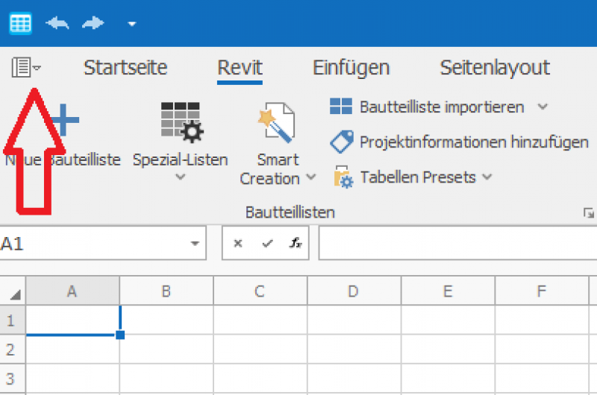The height and width of the screenshot is (395, 597).
Task: Click the undo arrow in title bar
Action: 57,24
